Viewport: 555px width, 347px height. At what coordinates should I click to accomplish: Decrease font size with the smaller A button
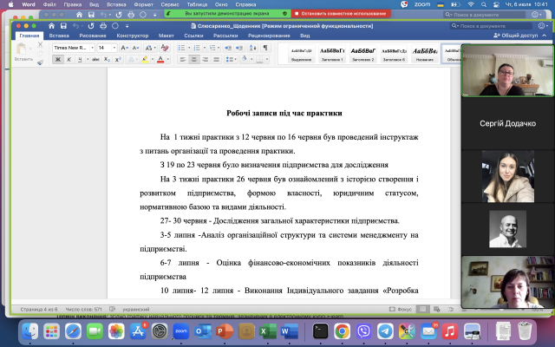tap(135, 48)
